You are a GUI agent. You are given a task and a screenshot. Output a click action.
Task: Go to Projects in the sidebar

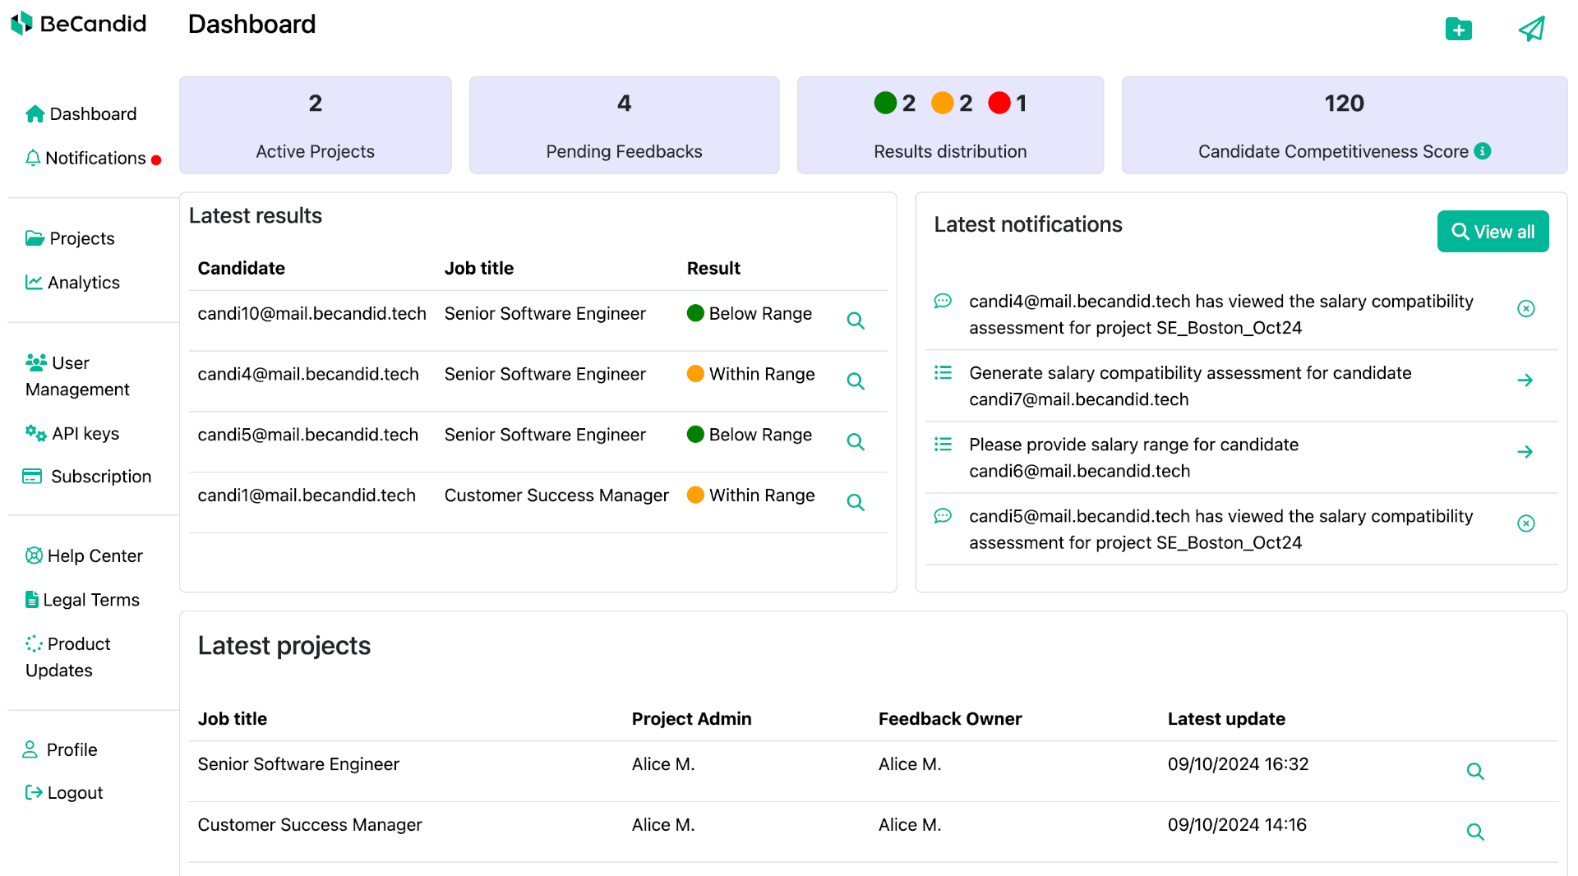pos(70,238)
